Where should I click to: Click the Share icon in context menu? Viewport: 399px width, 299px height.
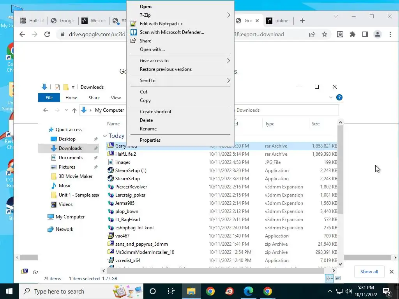[x=133, y=40]
